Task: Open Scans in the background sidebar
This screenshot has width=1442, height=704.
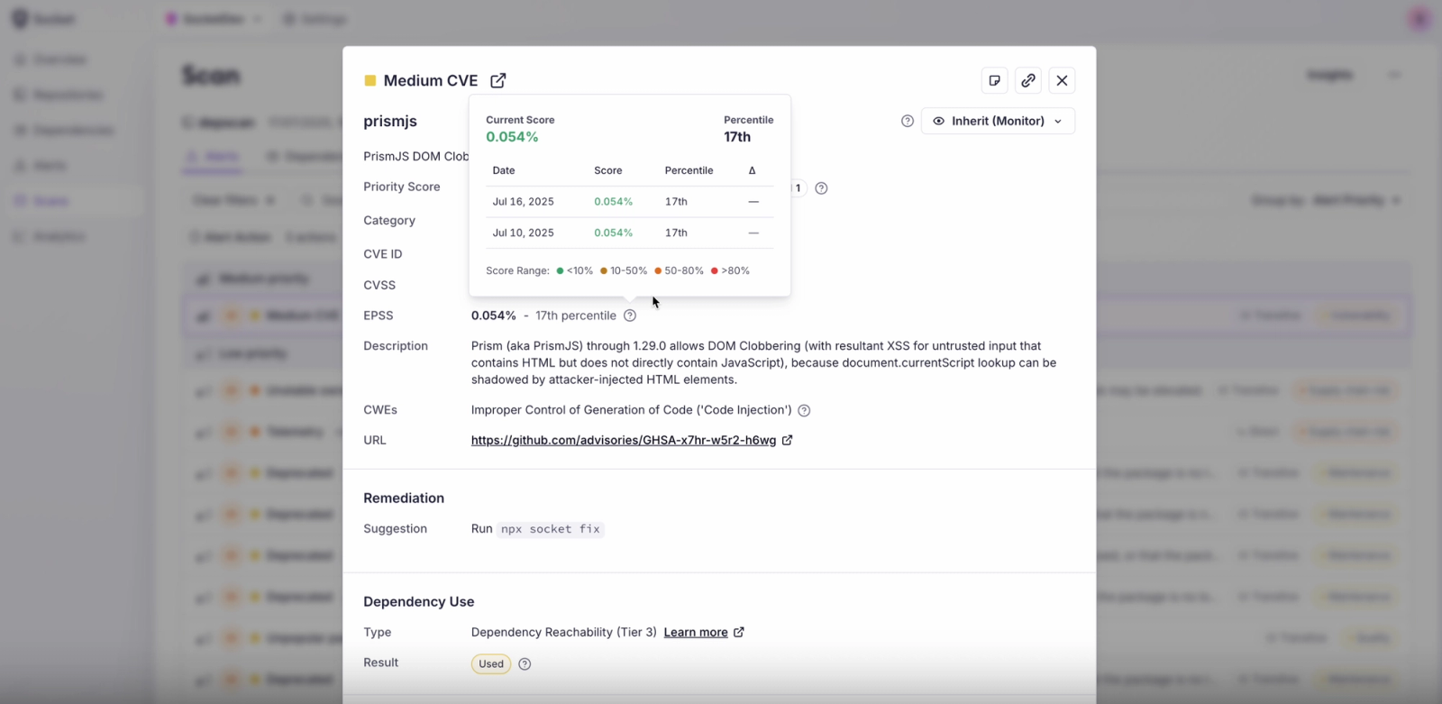Action: coord(51,201)
